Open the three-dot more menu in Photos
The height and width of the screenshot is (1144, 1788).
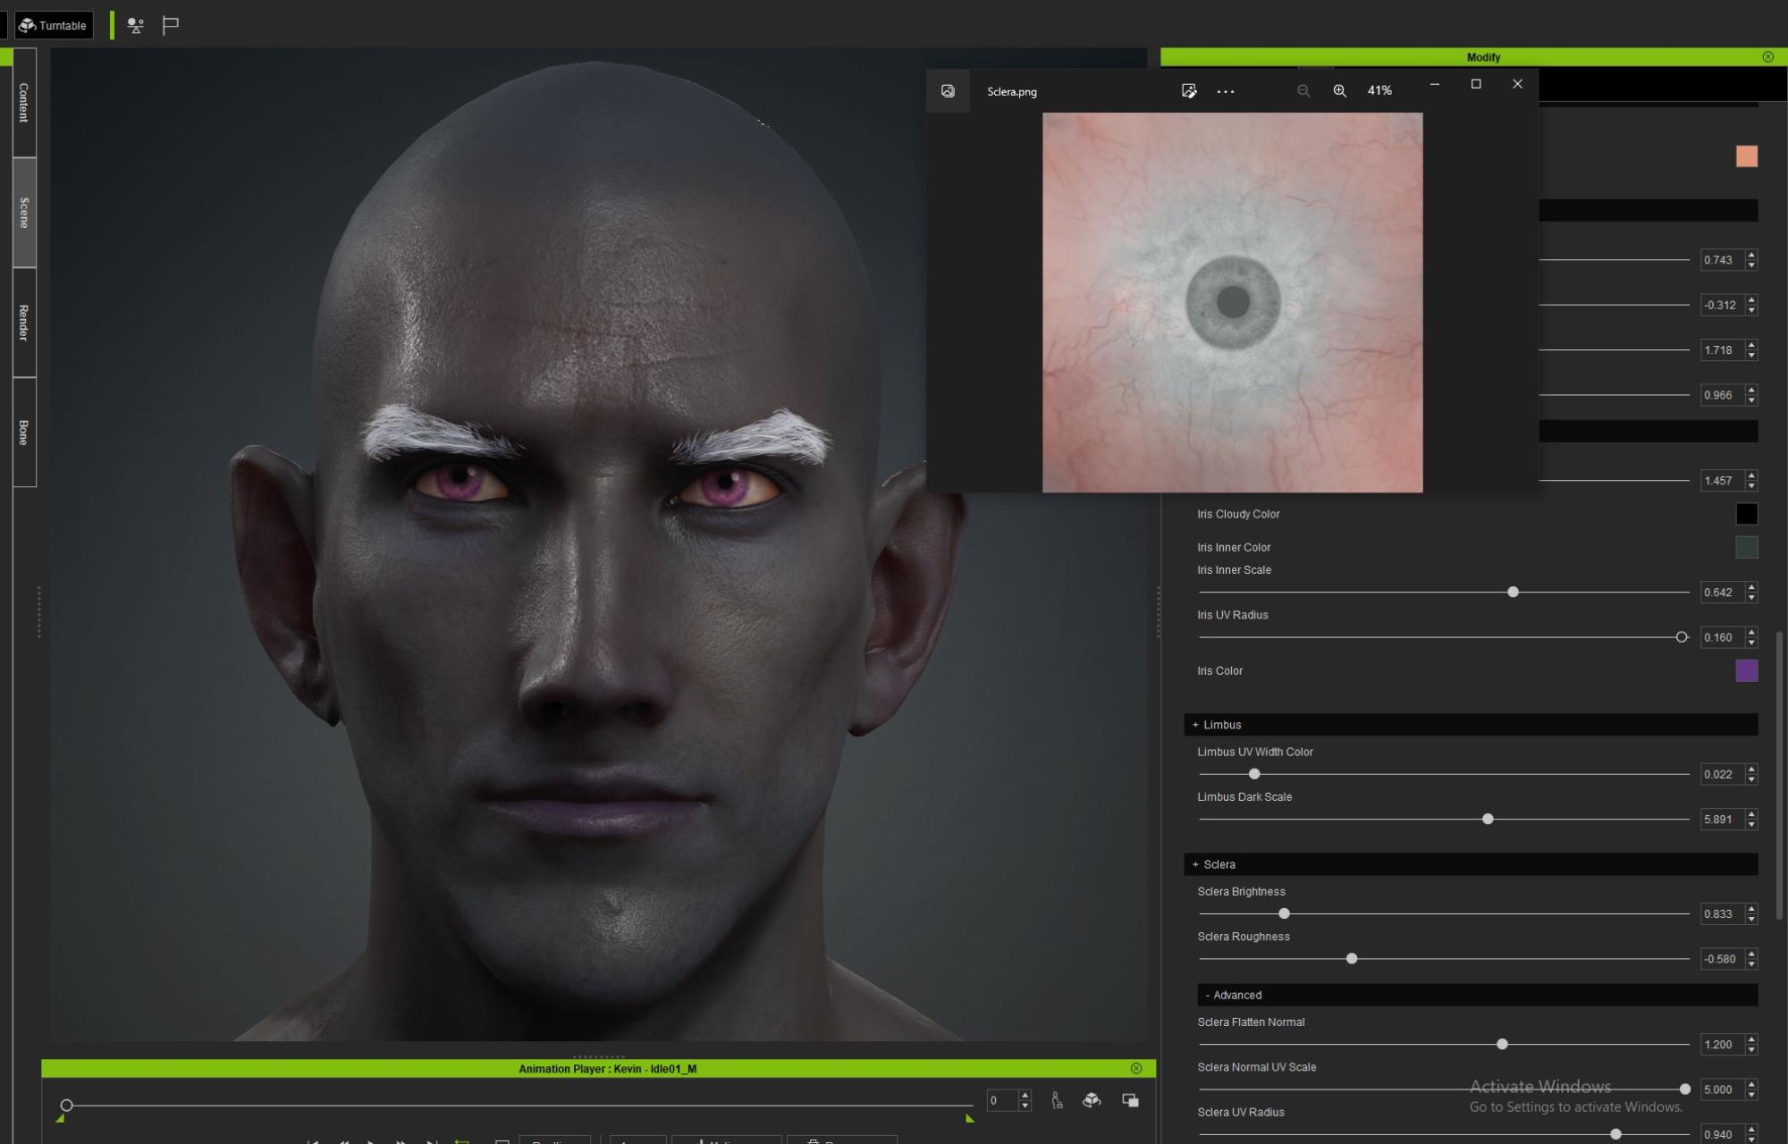pos(1226,91)
